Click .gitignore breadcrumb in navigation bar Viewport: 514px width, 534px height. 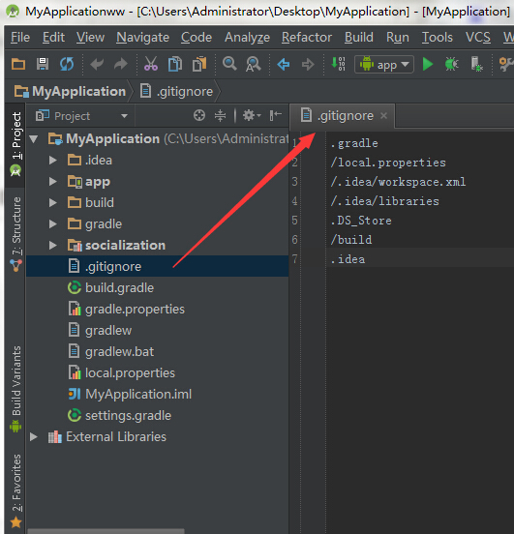tap(177, 91)
